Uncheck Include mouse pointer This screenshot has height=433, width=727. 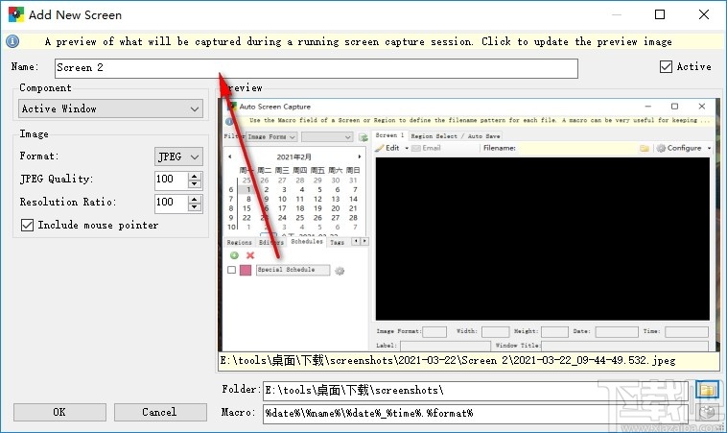(28, 225)
